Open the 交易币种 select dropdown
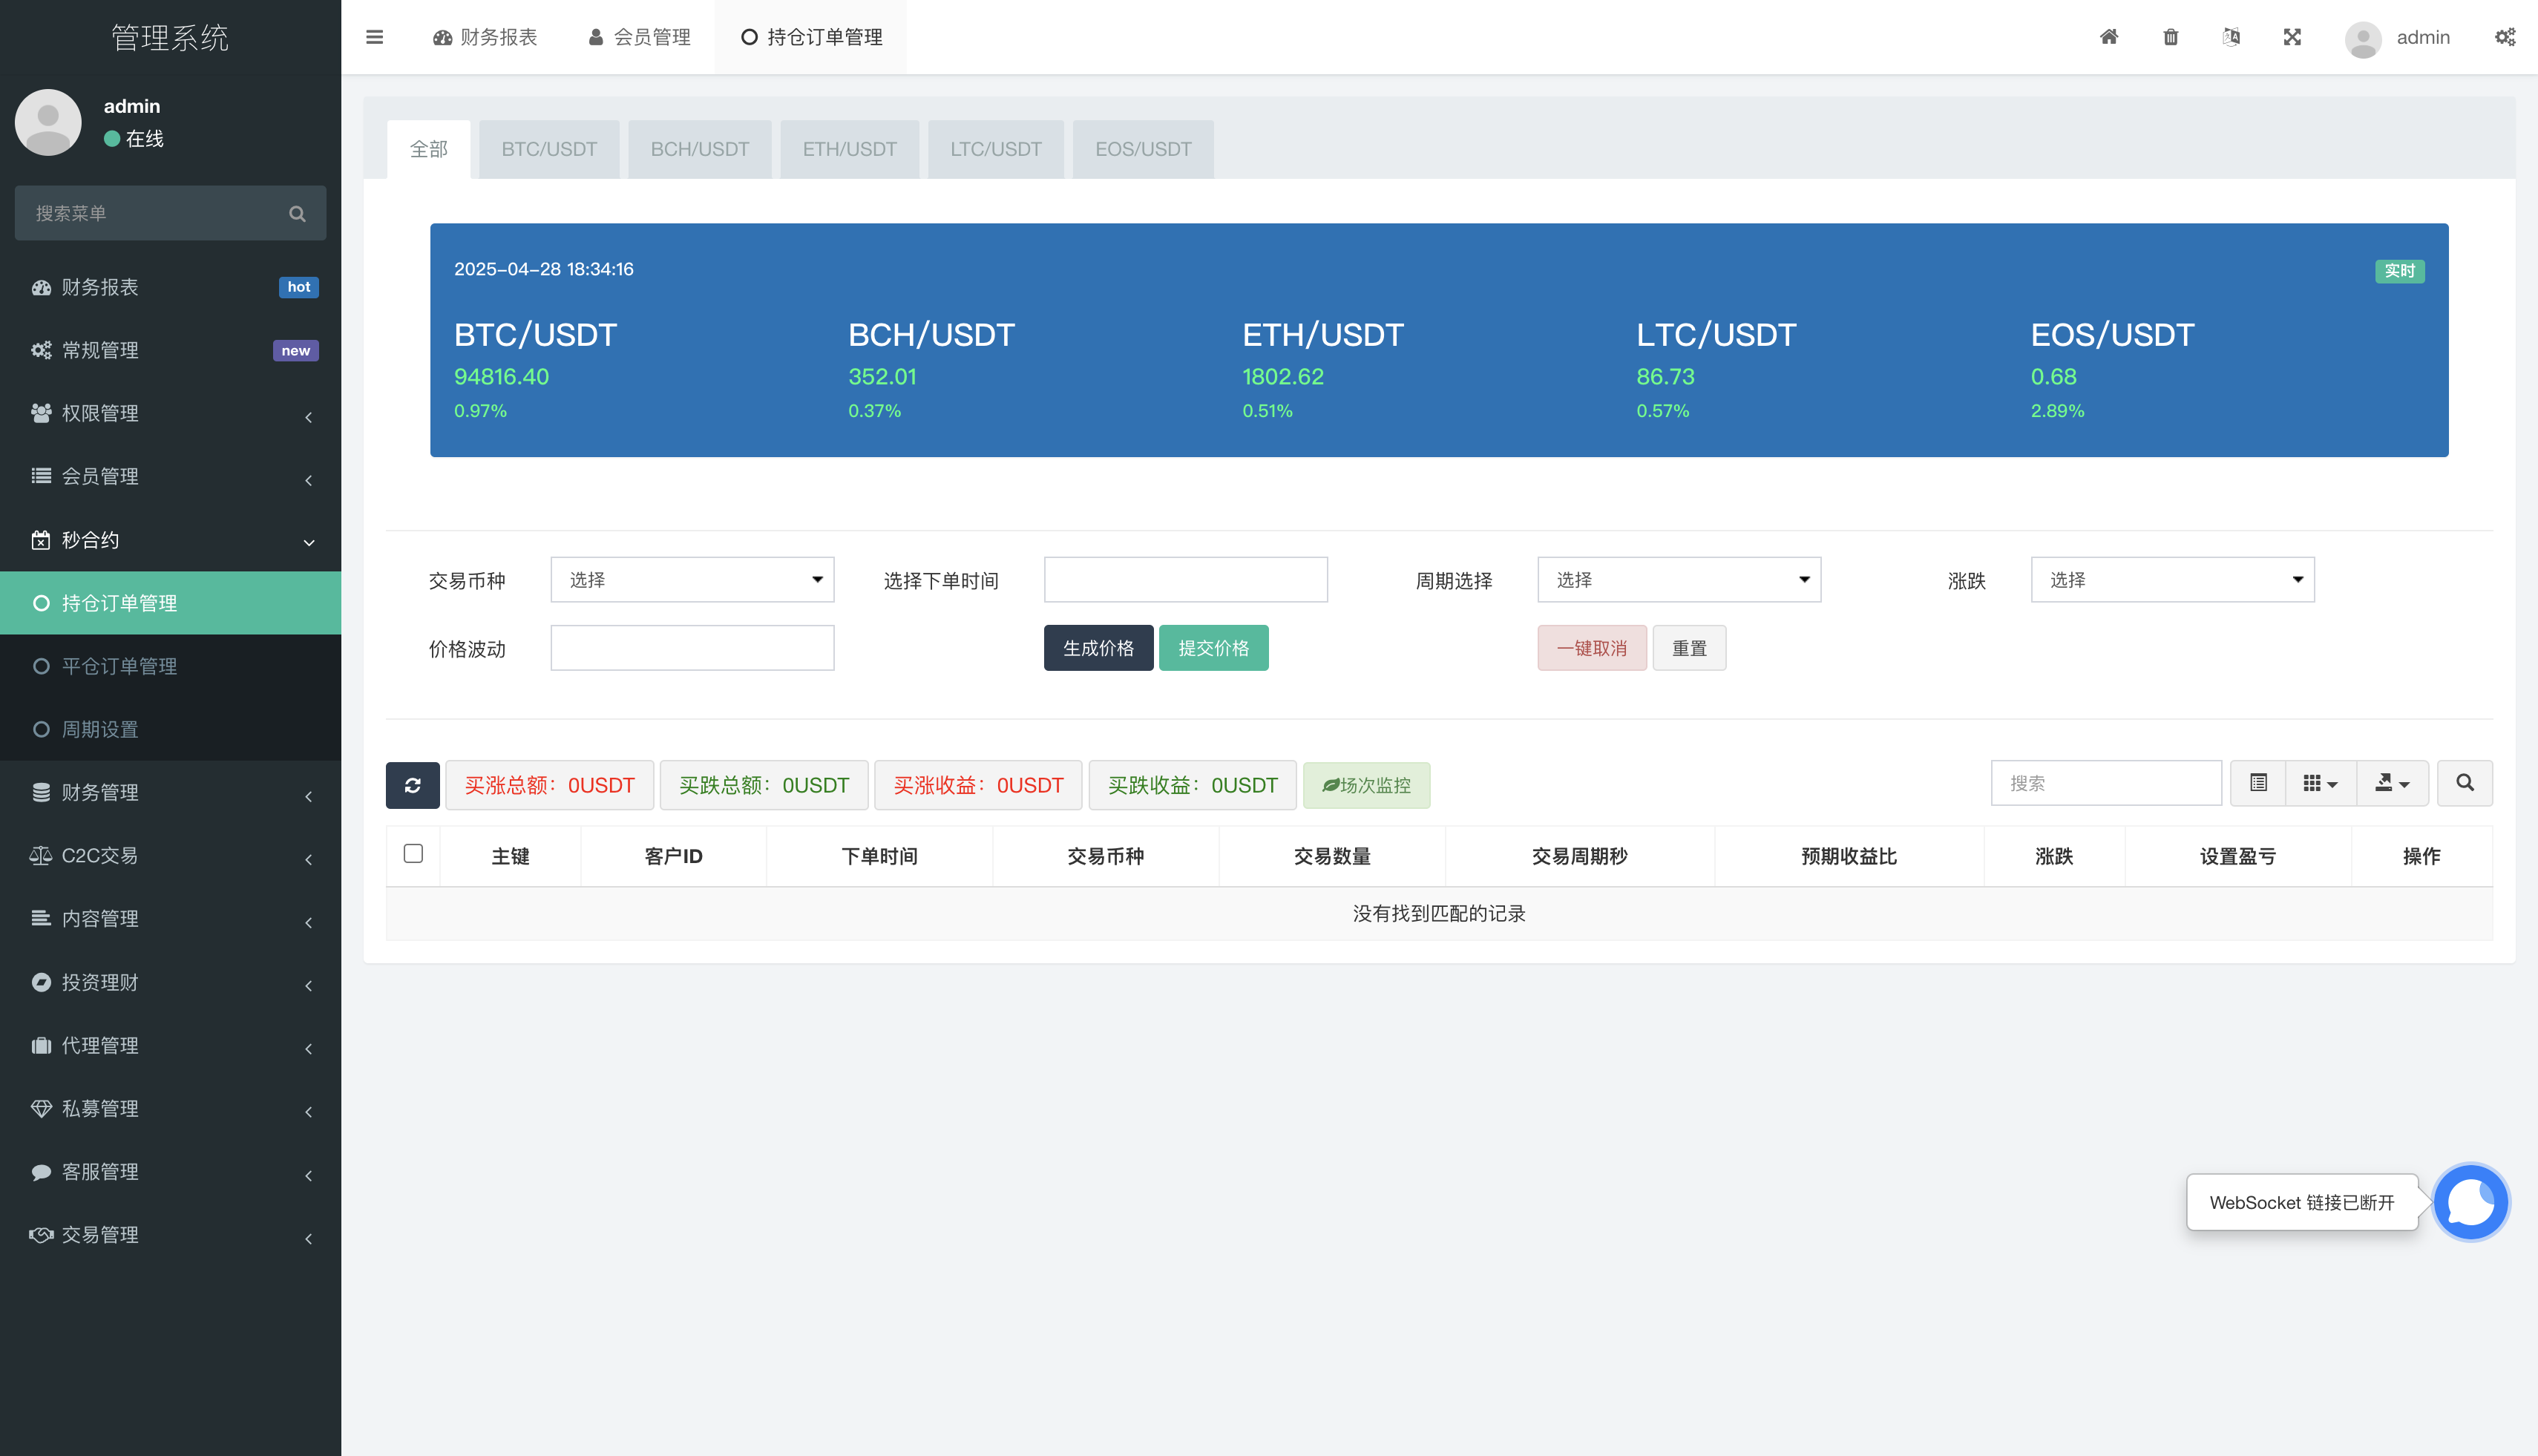The image size is (2538, 1456). [692, 580]
